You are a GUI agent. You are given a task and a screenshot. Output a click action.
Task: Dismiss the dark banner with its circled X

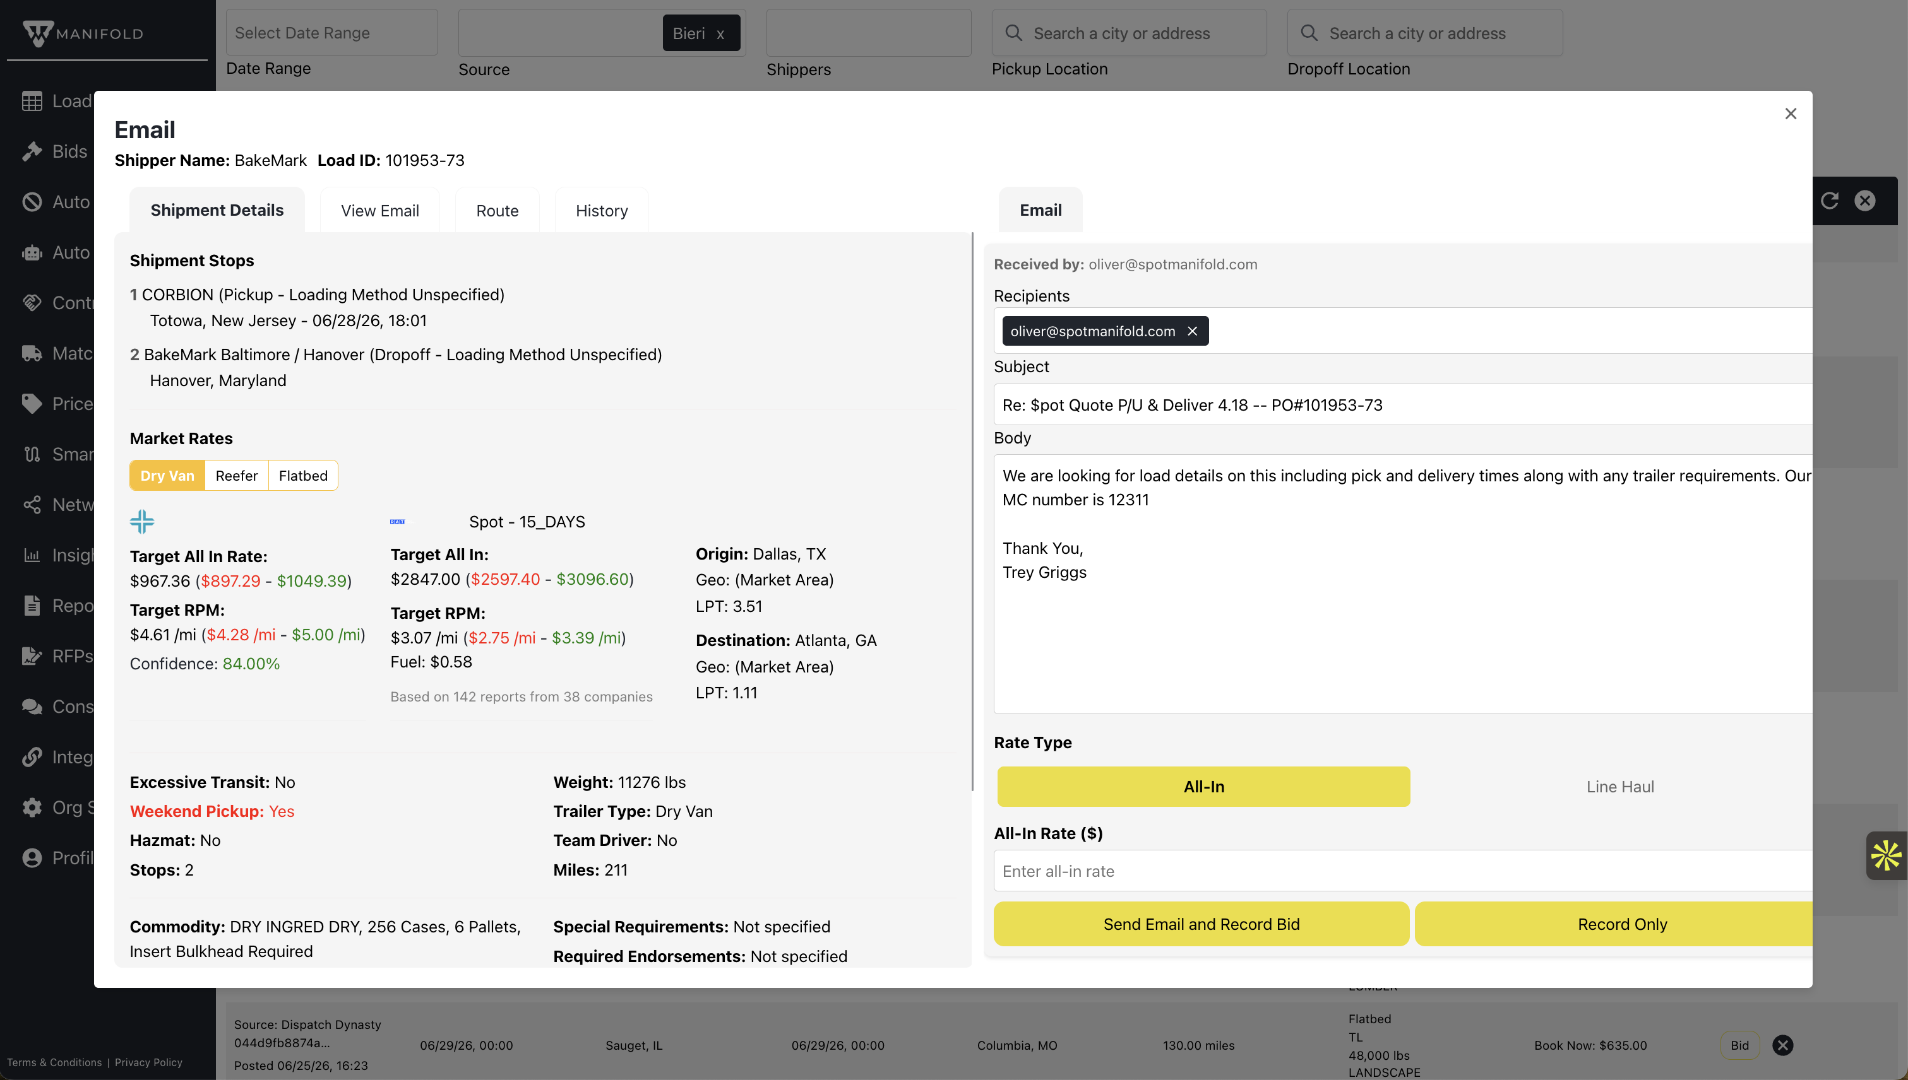tap(1865, 200)
